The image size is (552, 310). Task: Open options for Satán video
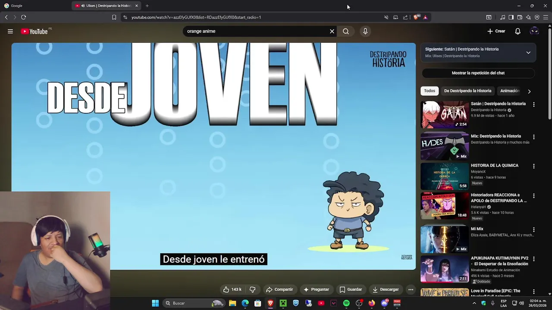click(534, 105)
